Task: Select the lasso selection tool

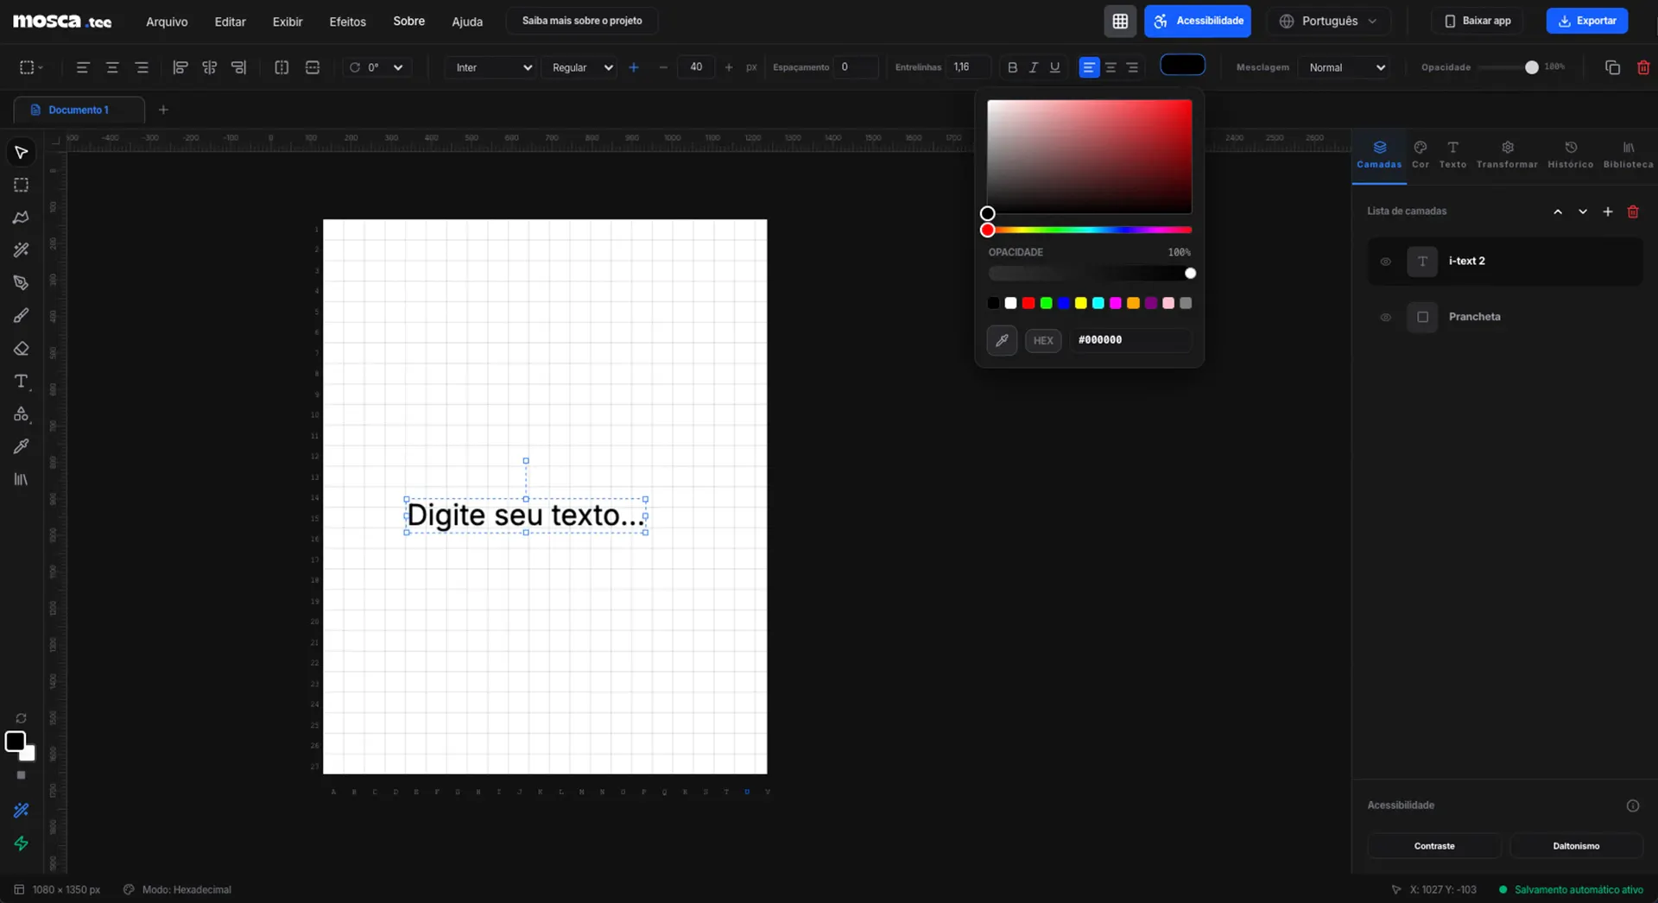Action: tap(21, 218)
